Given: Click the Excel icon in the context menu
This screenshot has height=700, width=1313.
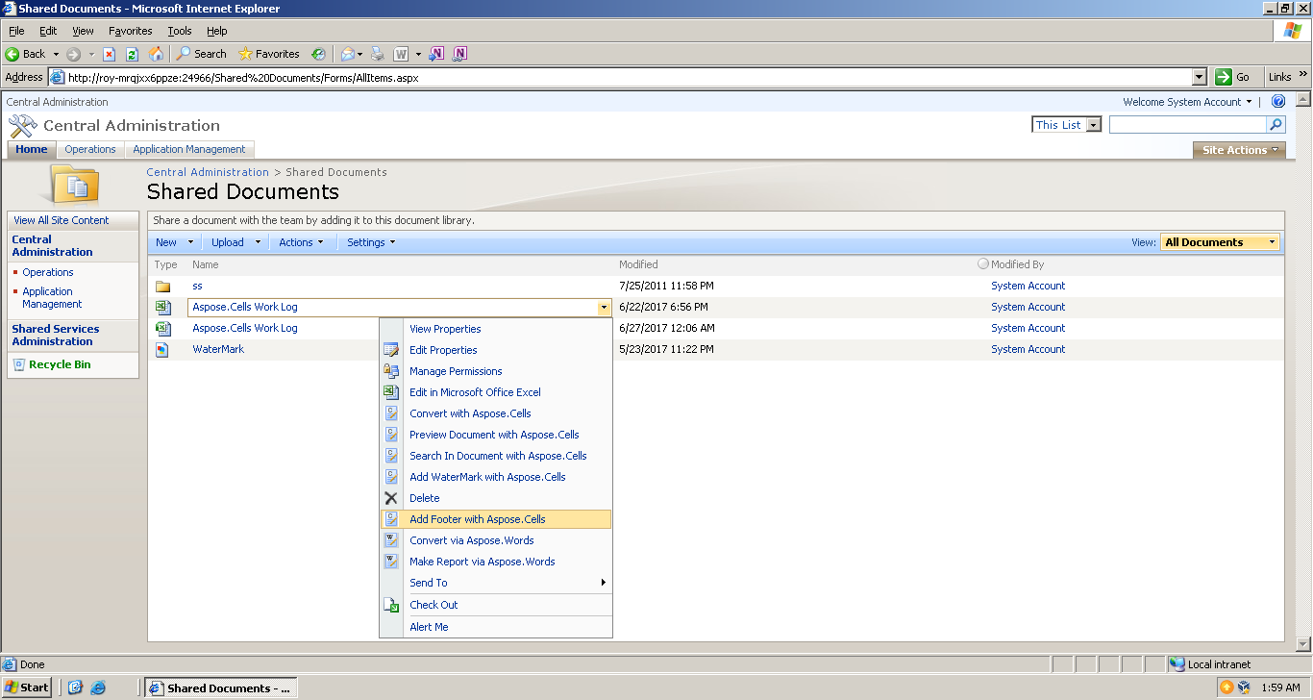Looking at the screenshot, I should point(391,392).
